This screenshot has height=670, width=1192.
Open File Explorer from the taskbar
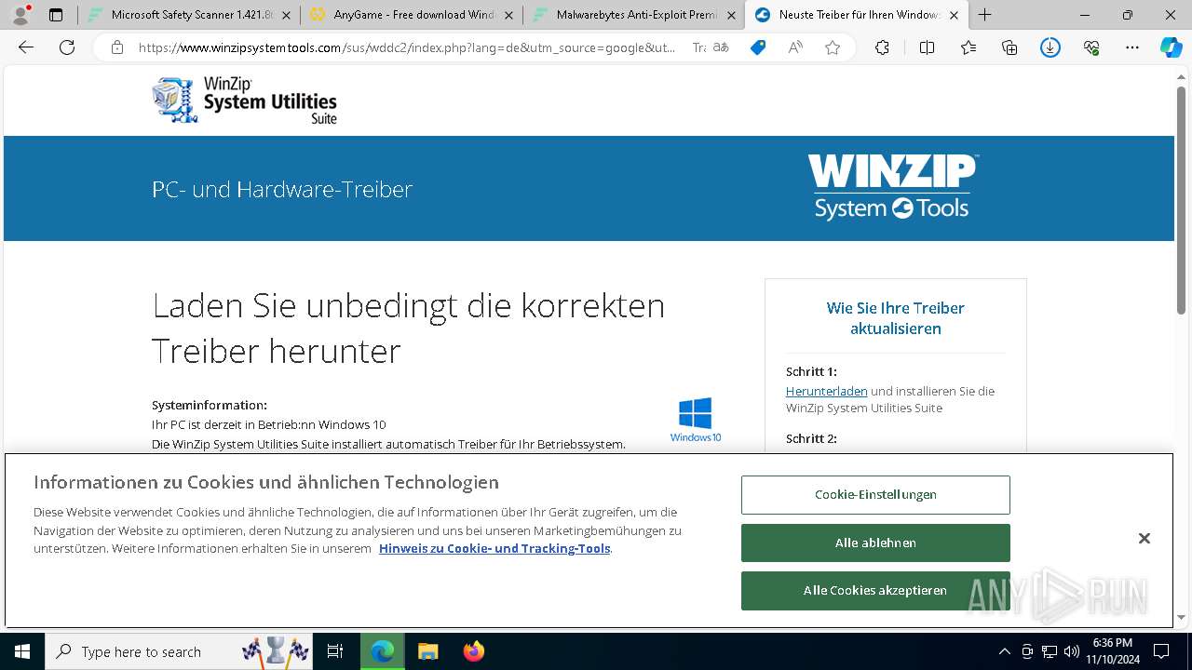[x=427, y=651]
